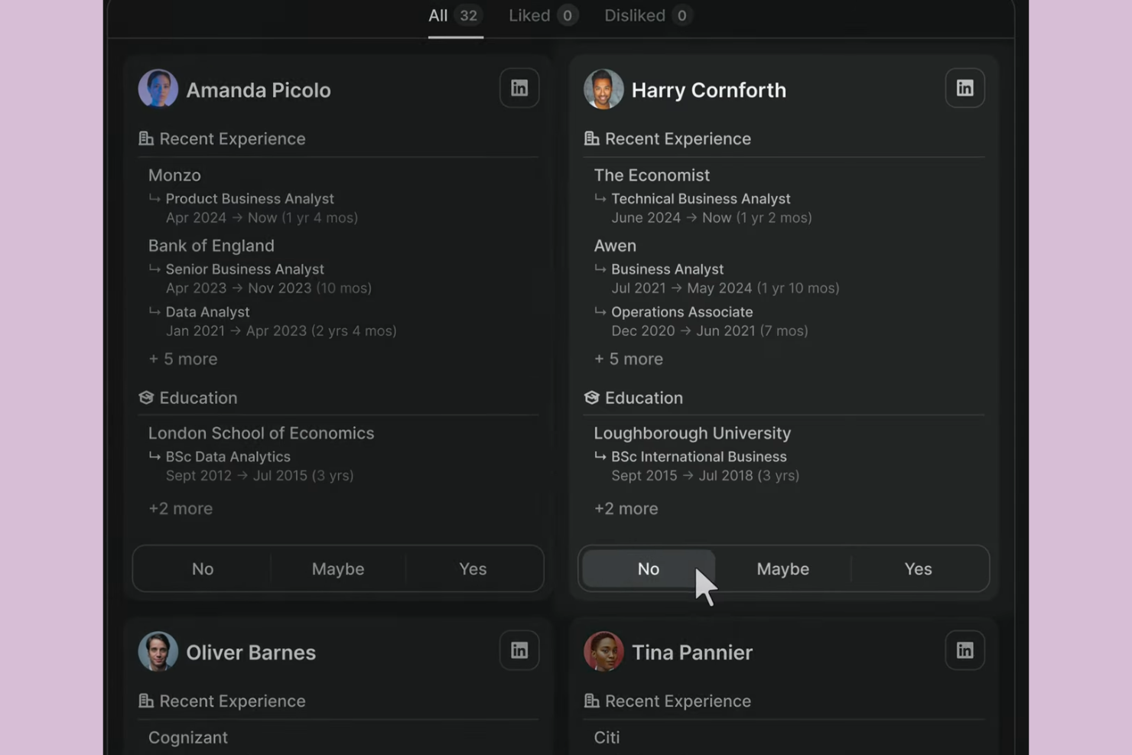Click 'BSc Data Analytics' degree
Image resolution: width=1132 pixels, height=755 pixels.
228,457
